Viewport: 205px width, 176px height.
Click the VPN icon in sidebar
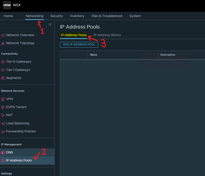(x=3, y=99)
